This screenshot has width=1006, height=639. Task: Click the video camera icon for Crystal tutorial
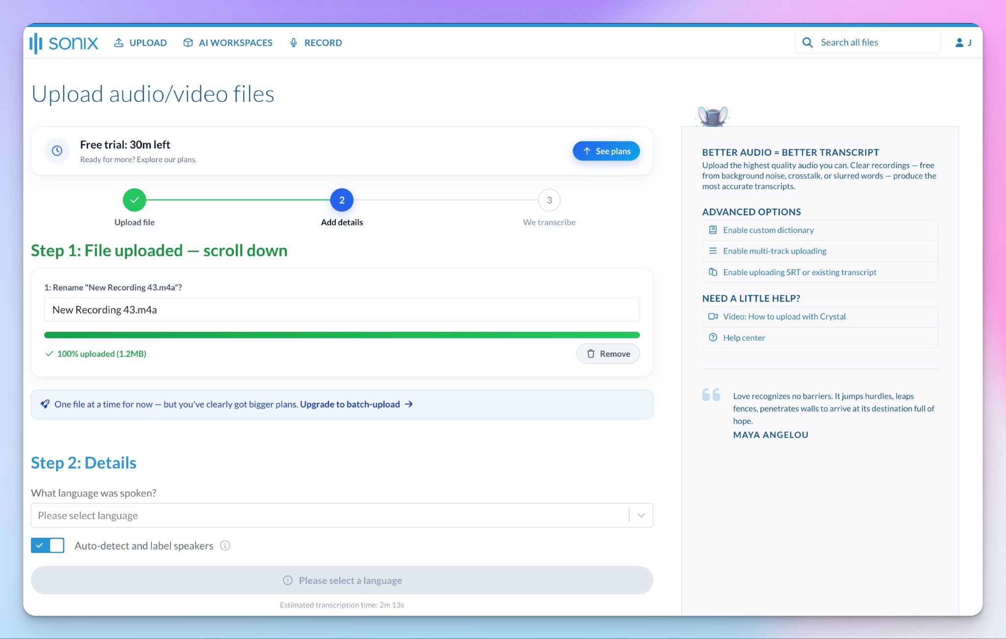coord(713,317)
